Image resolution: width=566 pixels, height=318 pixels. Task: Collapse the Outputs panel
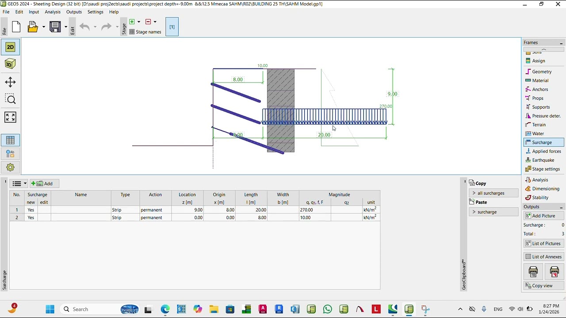point(561,207)
